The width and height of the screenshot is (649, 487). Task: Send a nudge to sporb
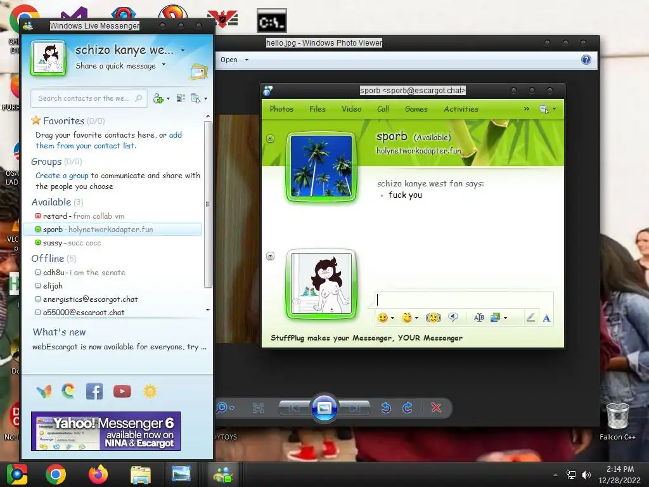click(x=434, y=318)
